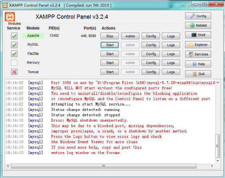Select the Apache module label
225x178 pixels.
point(33,35)
